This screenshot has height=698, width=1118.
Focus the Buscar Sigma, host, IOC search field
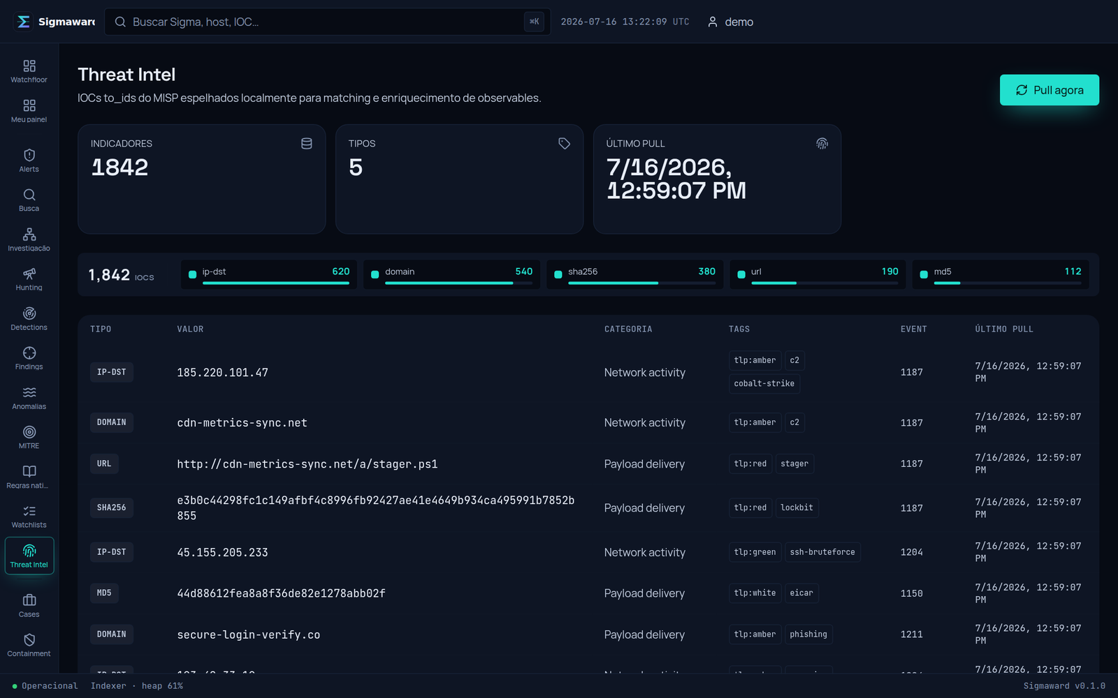(328, 22)
